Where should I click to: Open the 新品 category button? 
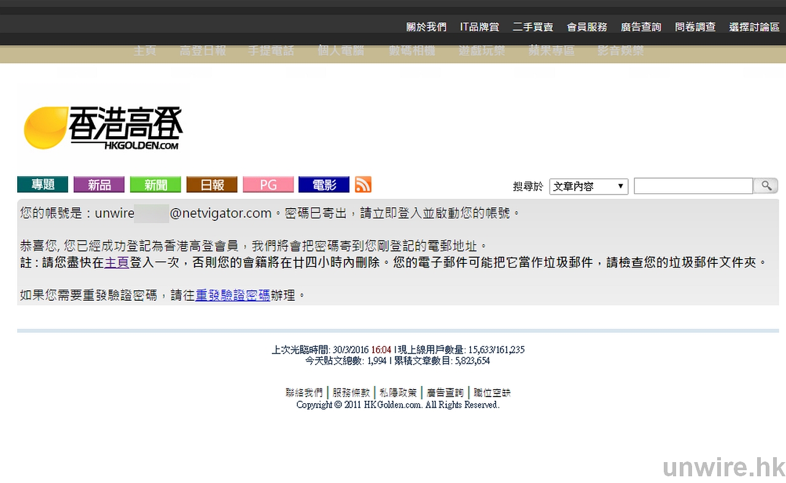tap(99, 185)
